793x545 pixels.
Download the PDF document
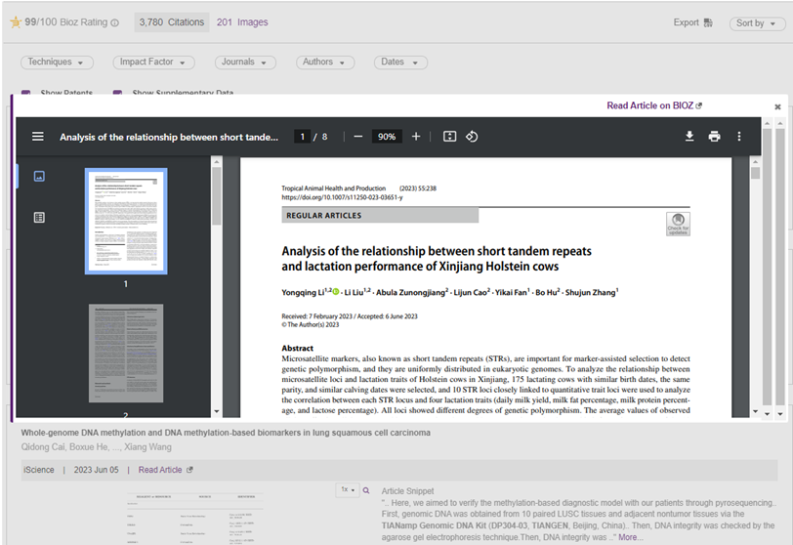(689, 137)
